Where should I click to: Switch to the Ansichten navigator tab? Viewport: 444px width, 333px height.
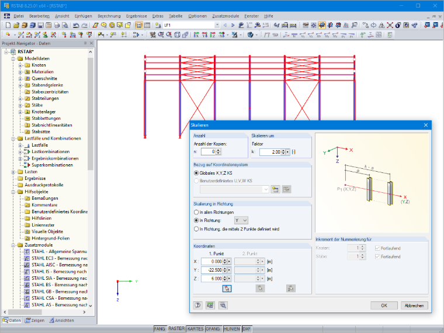click(x=62, y=320)
